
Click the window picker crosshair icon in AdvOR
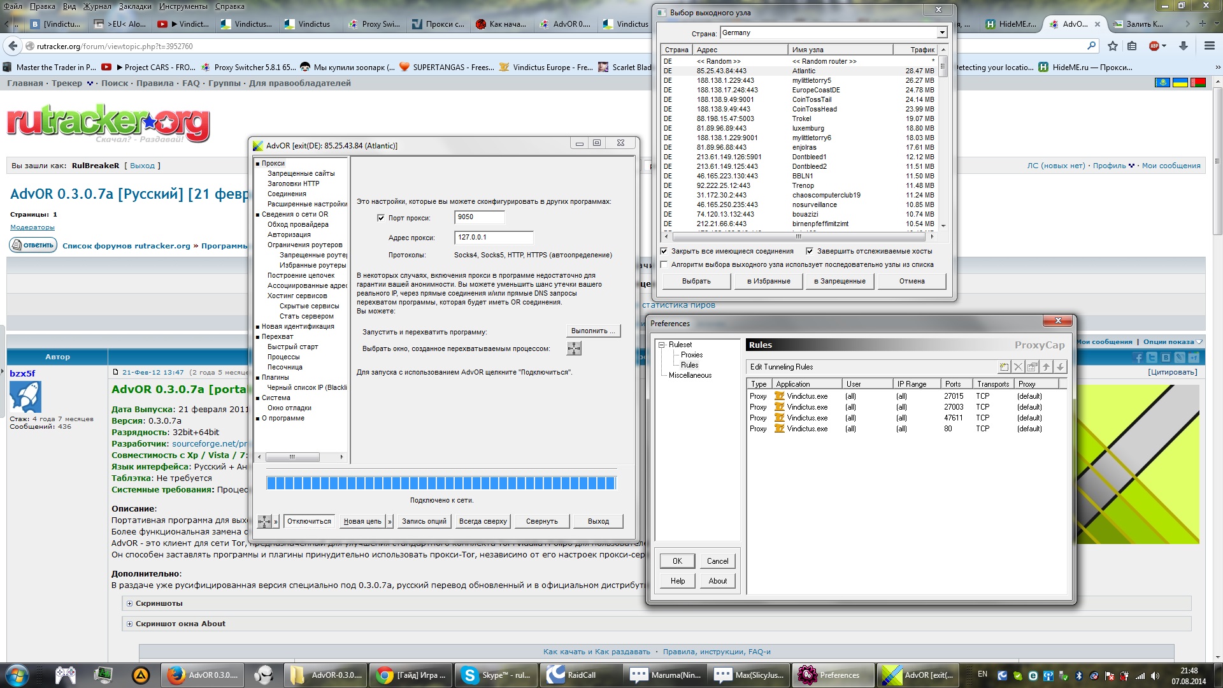(x=574, y=348)
